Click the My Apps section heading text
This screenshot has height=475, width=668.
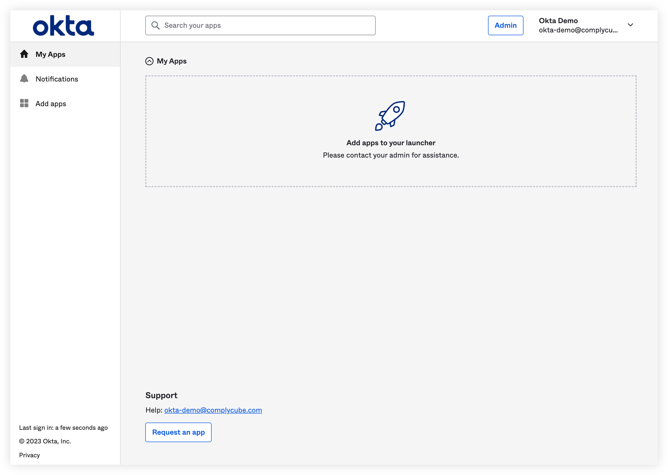tap(172, 61)
